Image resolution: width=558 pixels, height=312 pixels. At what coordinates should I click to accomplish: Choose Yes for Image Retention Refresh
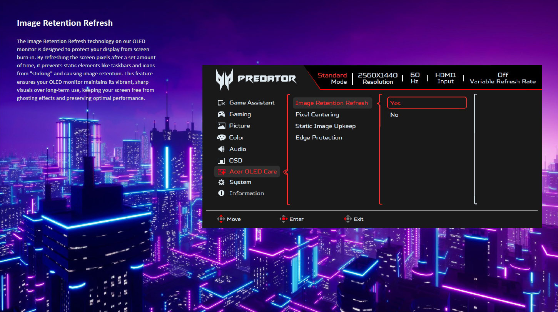(427, 103)
